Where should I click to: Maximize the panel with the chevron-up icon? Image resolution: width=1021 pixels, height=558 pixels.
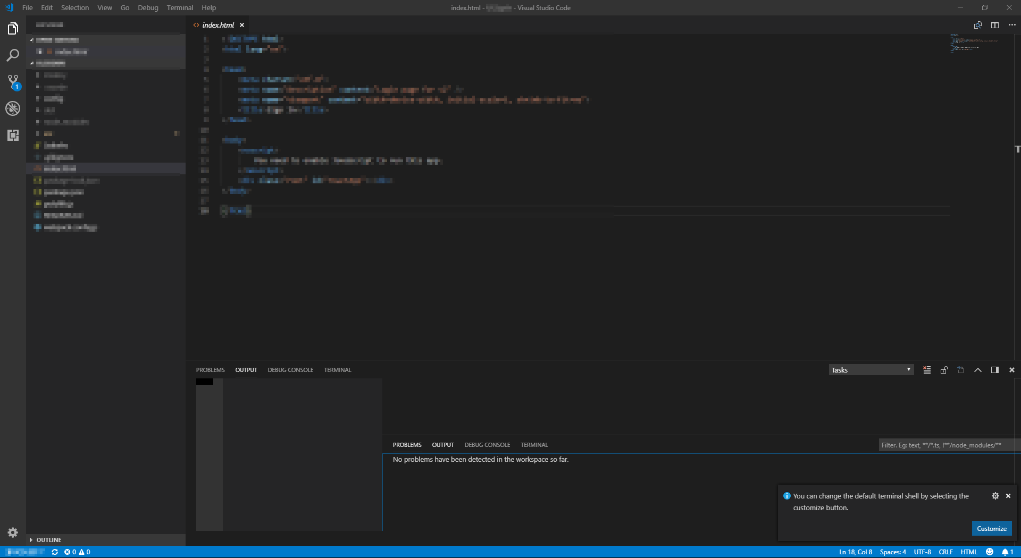point(978,370)
